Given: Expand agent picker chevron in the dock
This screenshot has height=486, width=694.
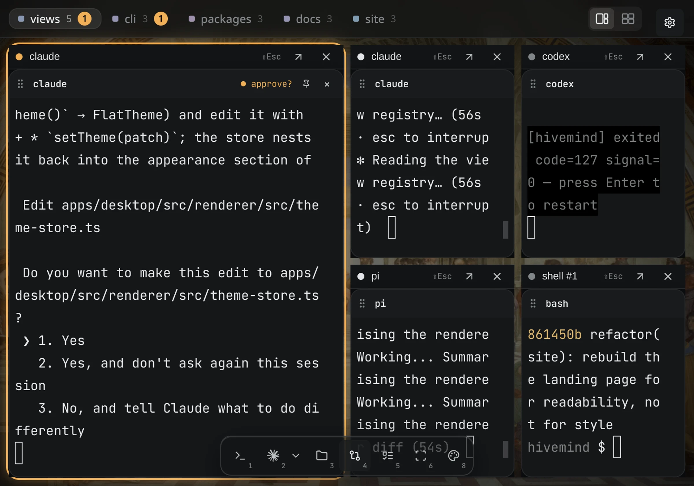Looking at the screenshot, I should (296, 455).
